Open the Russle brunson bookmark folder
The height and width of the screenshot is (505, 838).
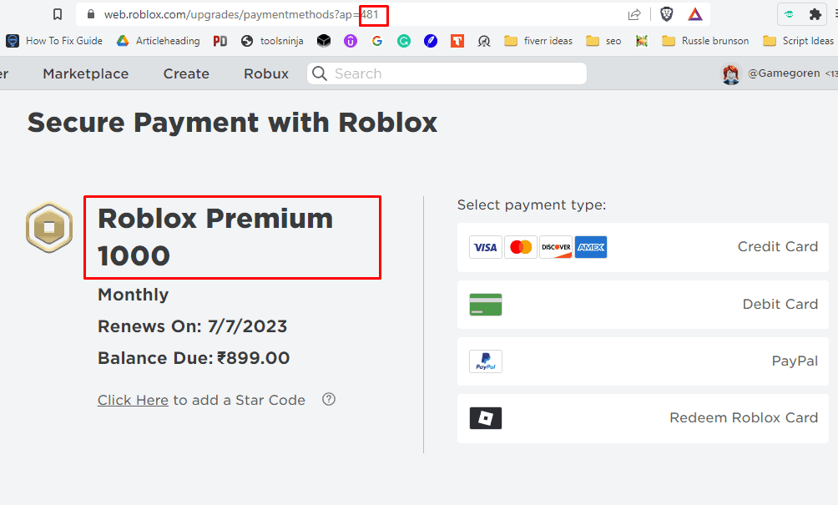point(705,41)
